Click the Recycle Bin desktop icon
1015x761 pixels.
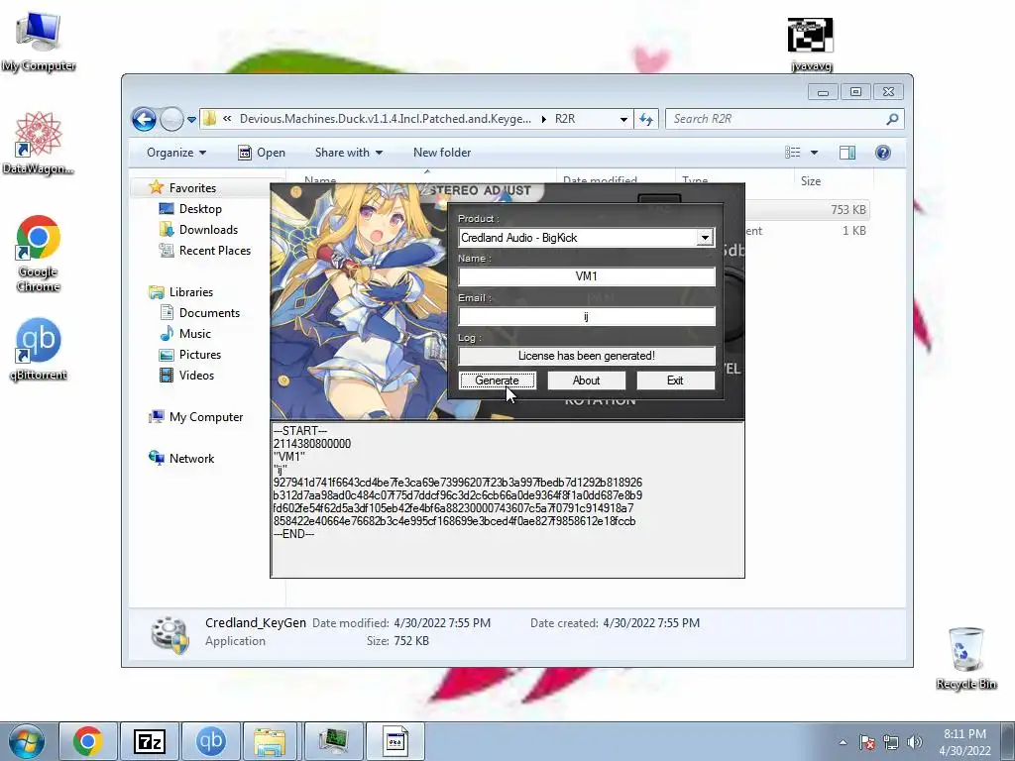pos(965,658)
